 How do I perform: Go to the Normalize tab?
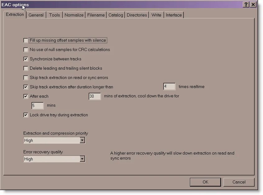point(74,15)
